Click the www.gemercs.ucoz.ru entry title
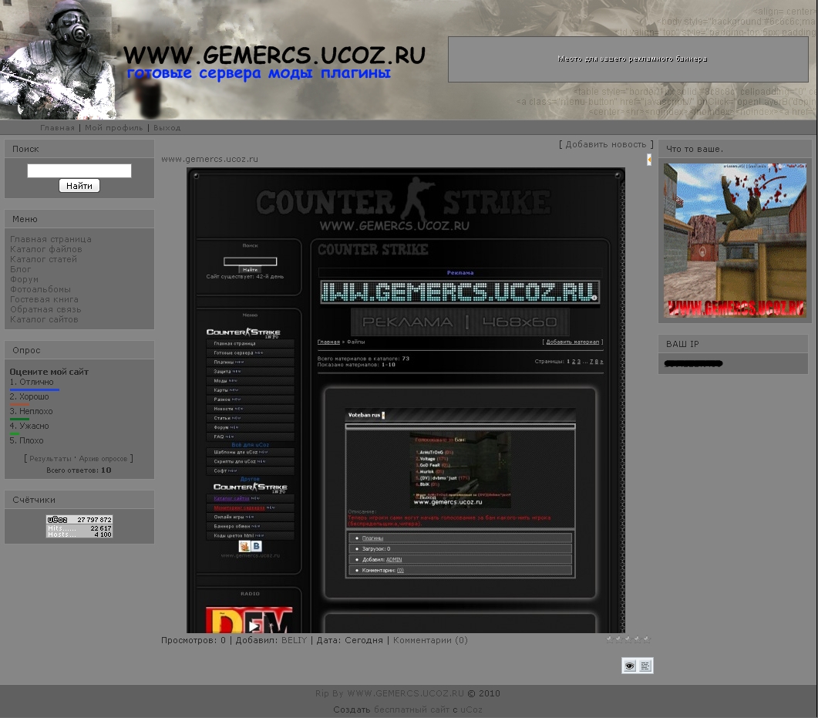This screenshot has height=718, width=818. [x=210, y=159]
